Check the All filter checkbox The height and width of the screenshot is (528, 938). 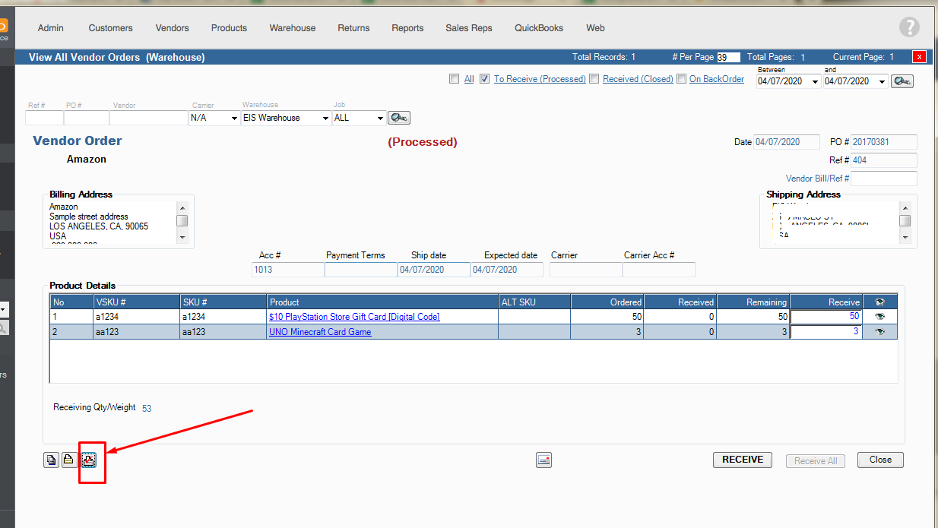coord(455,79)
